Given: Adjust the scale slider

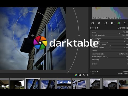Looking at the screenshot, I should (x=110, y=32).
